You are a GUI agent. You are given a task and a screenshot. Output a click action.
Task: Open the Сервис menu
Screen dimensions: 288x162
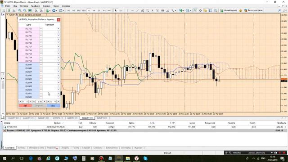click(x=46, y=6)
